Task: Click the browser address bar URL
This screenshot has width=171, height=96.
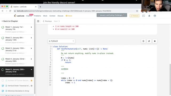Action: pyautogui.click(x=64, y=11)
